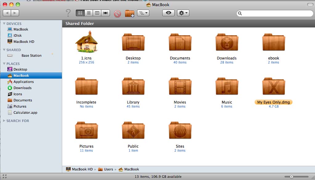Select the Sites www folder icon
Viewport: 315px width, 180px height.
tap(180, 130)
